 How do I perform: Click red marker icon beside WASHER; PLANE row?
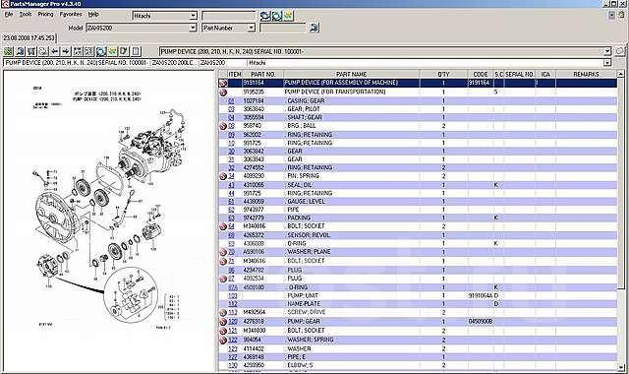[223, 252]
